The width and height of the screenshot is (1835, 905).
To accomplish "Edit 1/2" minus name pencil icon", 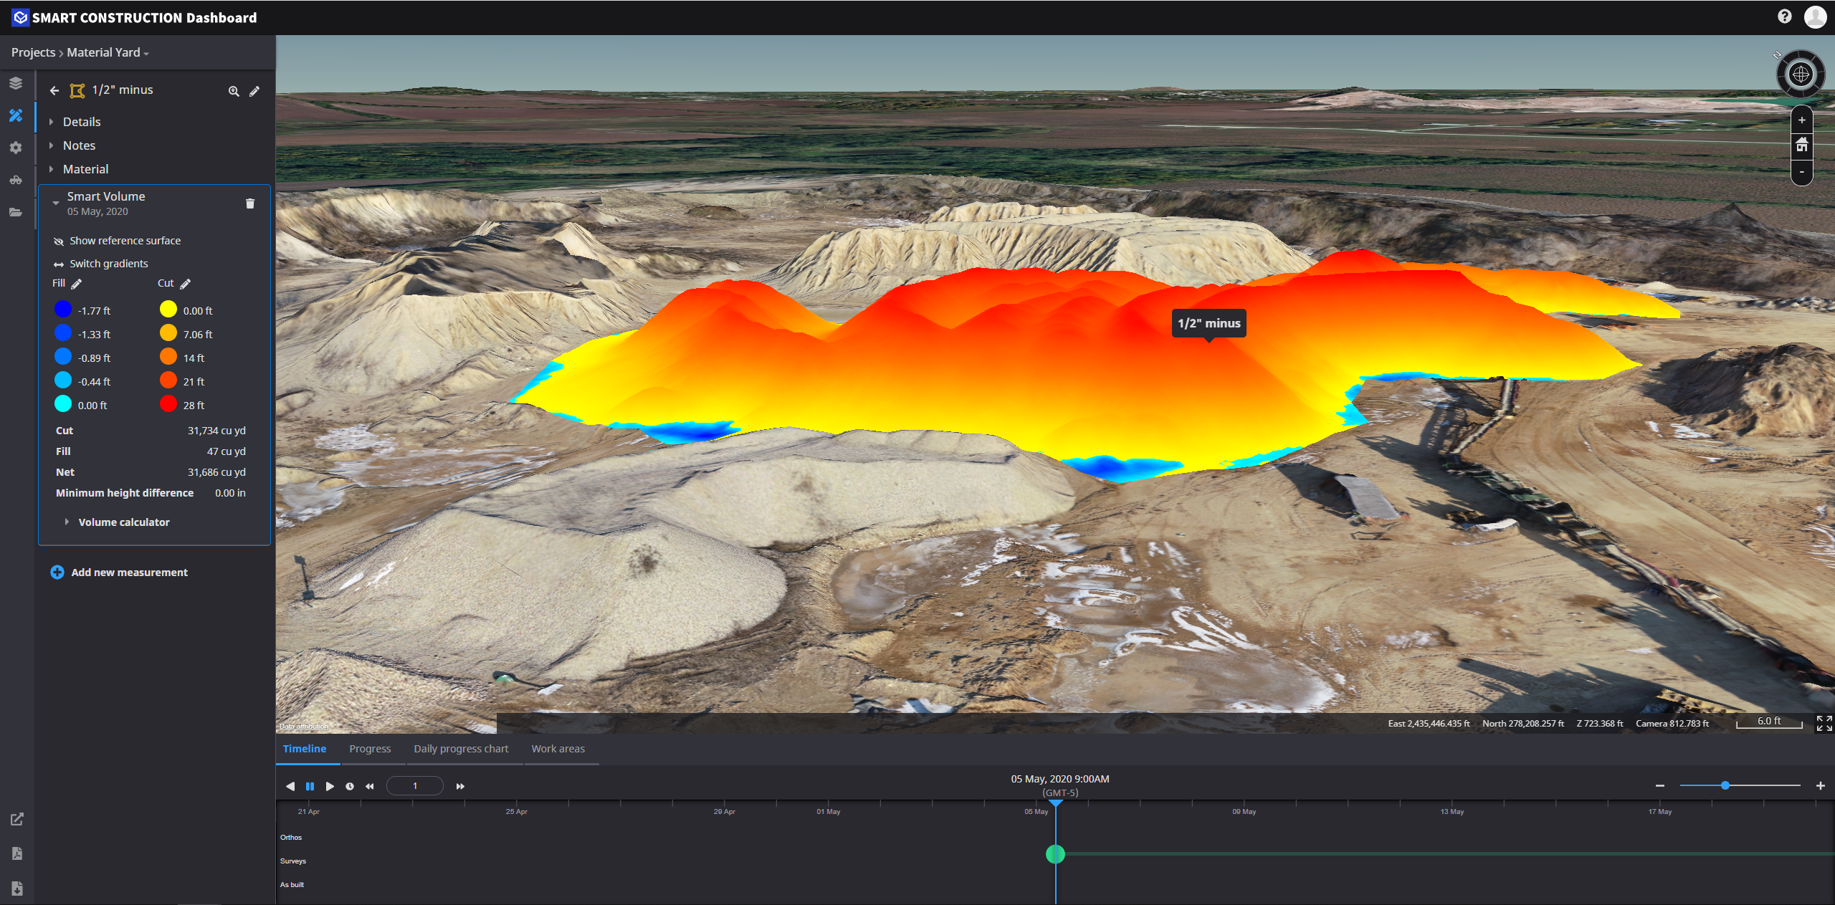I will coord(254,91).
